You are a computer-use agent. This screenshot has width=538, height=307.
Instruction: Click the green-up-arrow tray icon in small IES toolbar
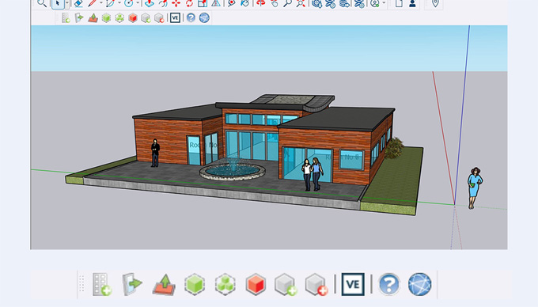click(x=93, y=18)
